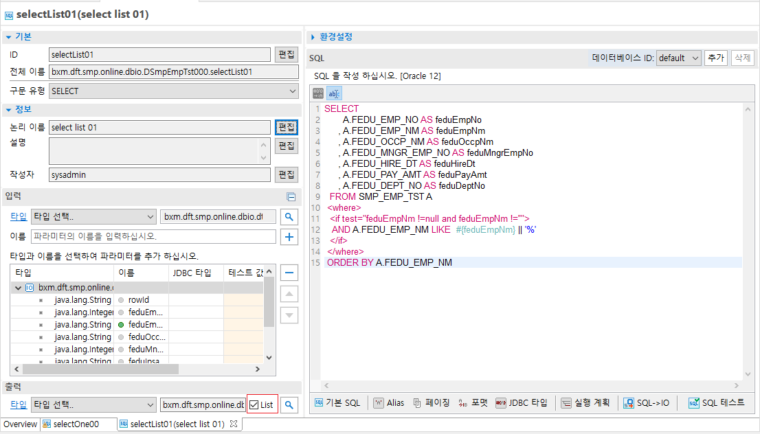Viewport: 760px width, 434px height.
Task: Open the SQL 테스트 tool
Action: pyautogui.click(x=717, y=403)
